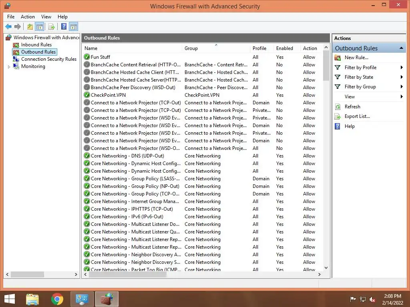Click gray icon of BranchCache Peer Discovery rule
Screen dimensions: 410x307
click(87, 88)
